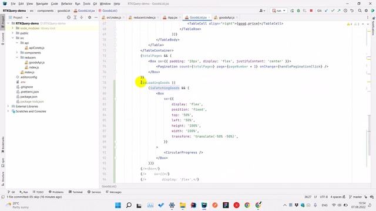This screenshot has height=211, width=376.
Task: Click the Rollback undo arrow icon
Action: [352, 11]
